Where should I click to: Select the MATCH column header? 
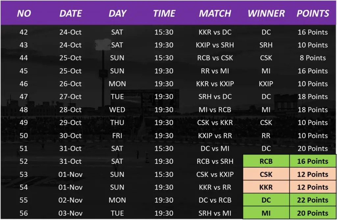click(215, 13)
